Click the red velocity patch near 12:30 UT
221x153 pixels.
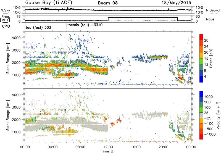(x=112, y=124)
